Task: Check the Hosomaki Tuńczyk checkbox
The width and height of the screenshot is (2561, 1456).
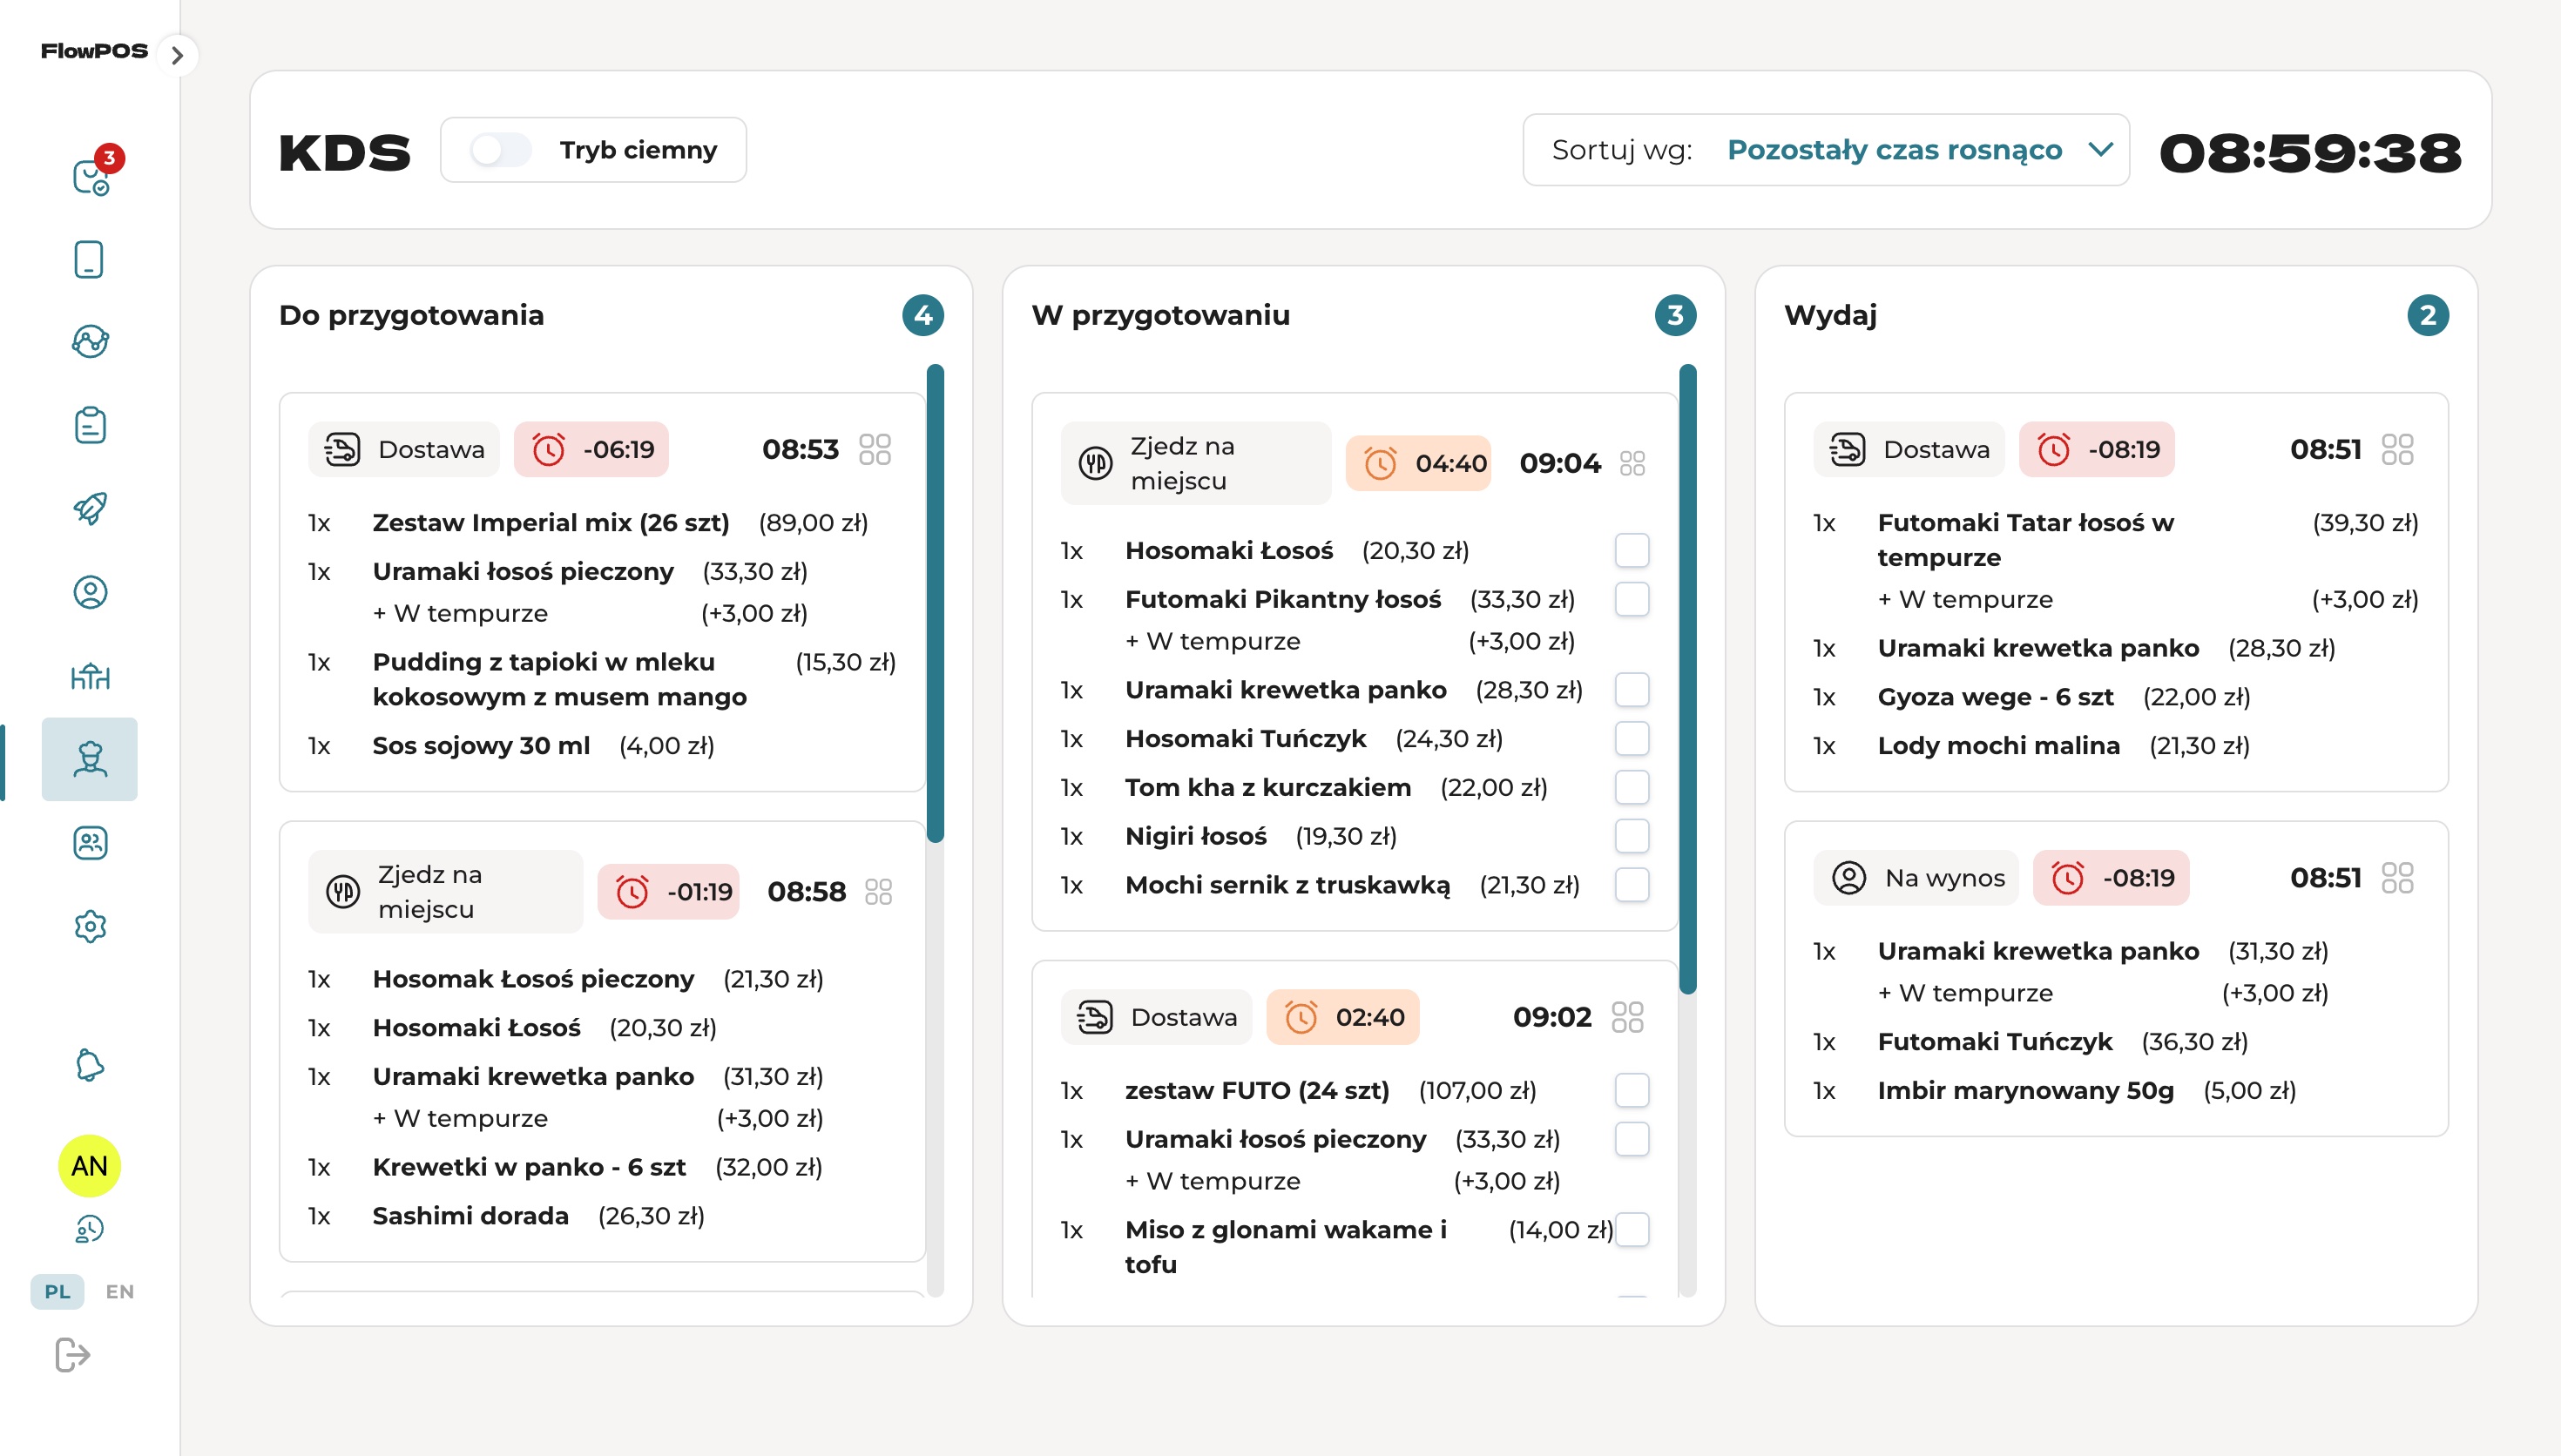Action: 1632,738
